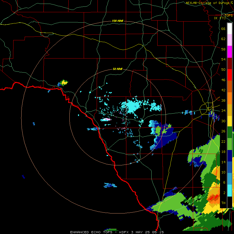The width and height of the screenshot is (234, 234).
Task: Select the 62 legend value
Action: tap(223, 39)
